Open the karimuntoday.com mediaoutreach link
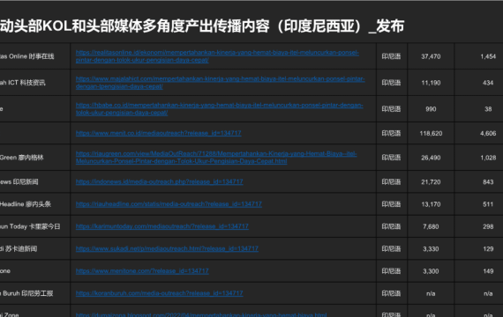This screenshot has height=317, width=503. (162, 226)
